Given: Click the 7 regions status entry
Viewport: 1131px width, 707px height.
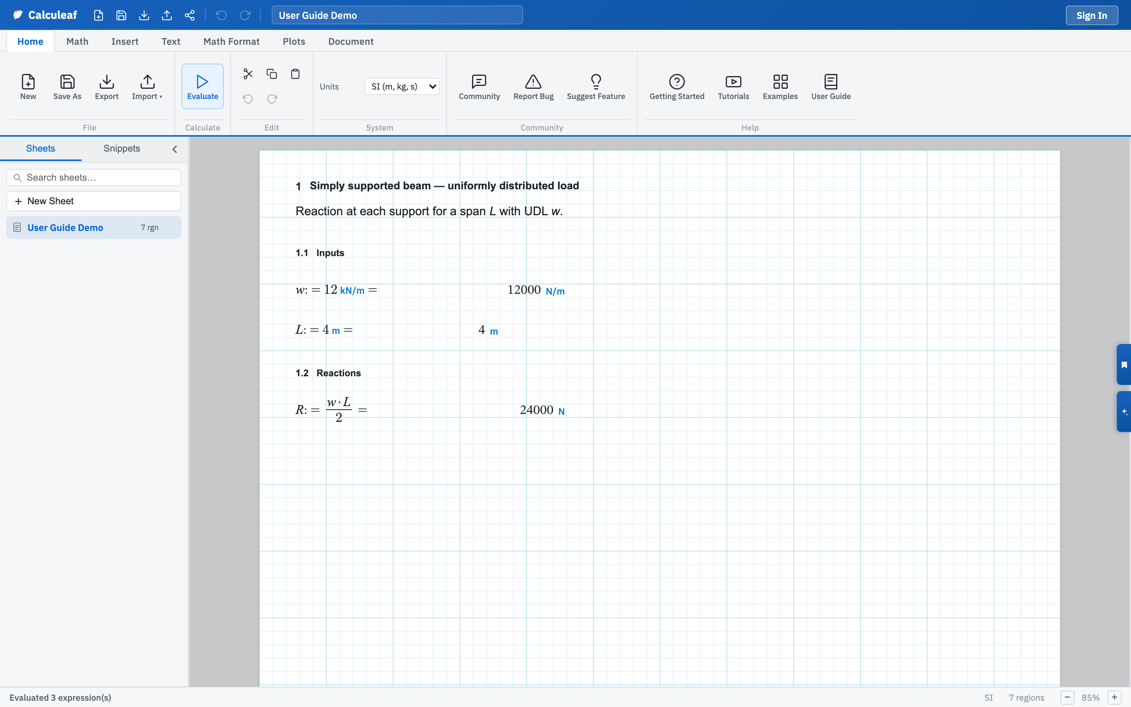Looking at the screenshot, I should (x=1026, y=698).
